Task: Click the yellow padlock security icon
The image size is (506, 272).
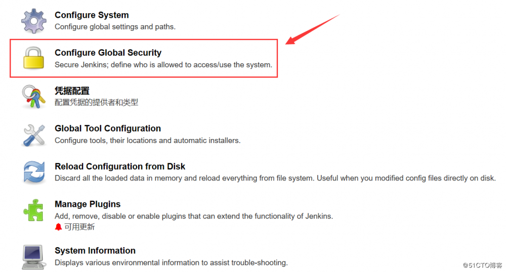Action: click(x=34, y=58)
